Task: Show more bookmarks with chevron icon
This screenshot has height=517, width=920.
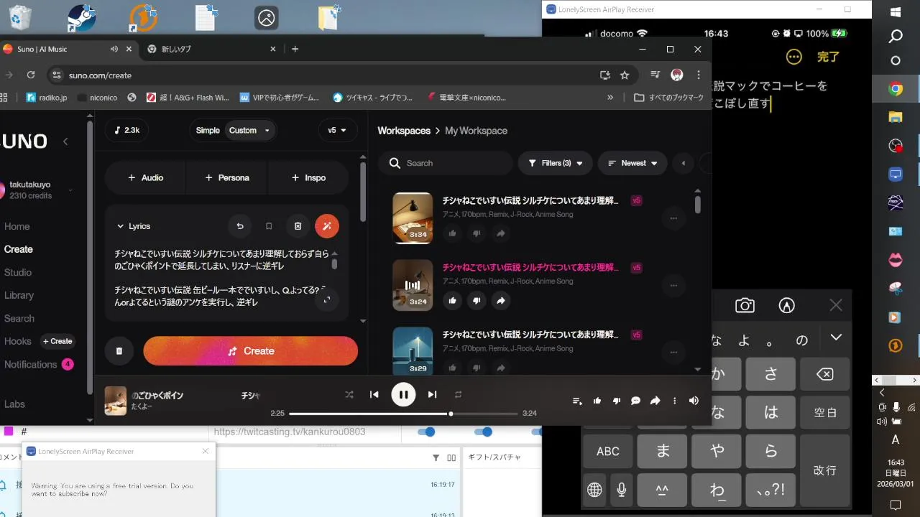Action: pyautogui.click(x=610, y=97)
